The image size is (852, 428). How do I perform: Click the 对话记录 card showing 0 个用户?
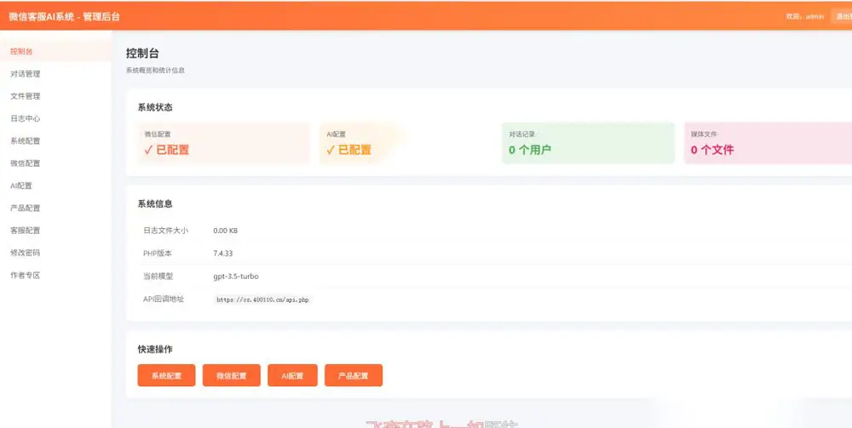(x=588, y=143)
